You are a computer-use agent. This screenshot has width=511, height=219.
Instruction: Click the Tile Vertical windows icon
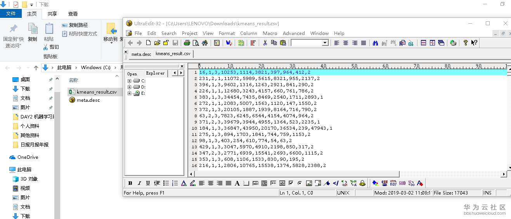point(432,43)
